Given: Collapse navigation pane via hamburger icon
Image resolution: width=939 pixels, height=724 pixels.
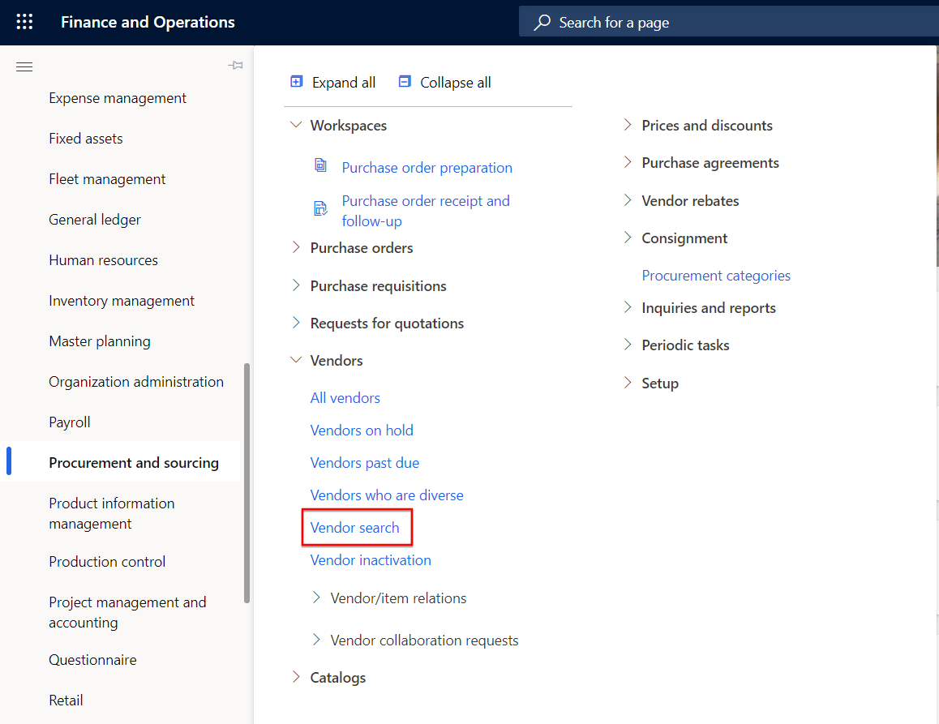Looking at the screenshot, I should [24, 66].
